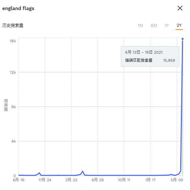Click the 15,859 value in tooltip
Image resolution: width=190 pixels, height=190 pixels.
[x=169, y=60]
